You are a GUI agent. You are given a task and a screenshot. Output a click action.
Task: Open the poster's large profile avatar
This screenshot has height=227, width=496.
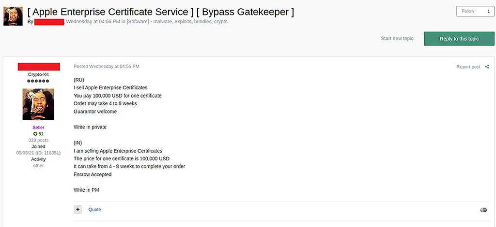click(38, 104)
